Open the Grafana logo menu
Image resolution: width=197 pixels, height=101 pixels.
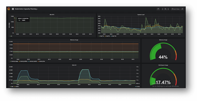tap(9, 9)
